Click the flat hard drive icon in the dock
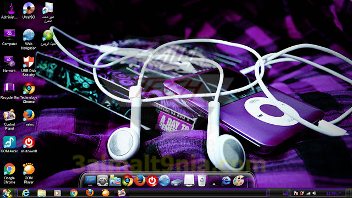352x198 pixels. [177, 182]
